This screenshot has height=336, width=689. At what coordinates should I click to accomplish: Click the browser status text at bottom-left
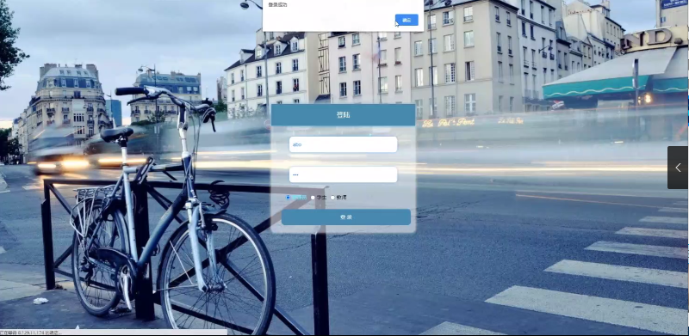coord(31,333)
